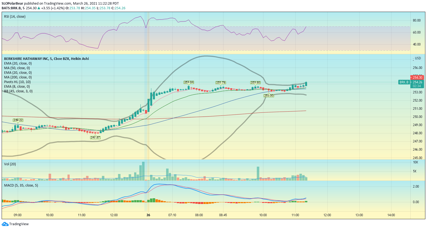Select the Vol (20) indicator label
427x229 pixels.
tap(10, 164)
